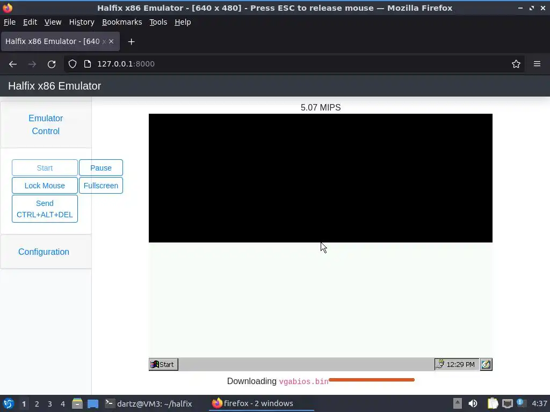Open the file manager from the panel
550x412 pixels.
77,403
